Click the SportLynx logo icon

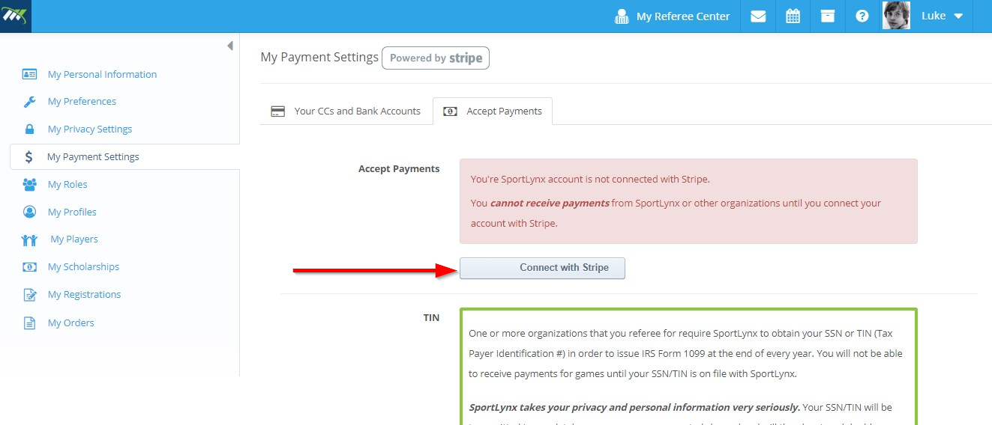point(16,16)
